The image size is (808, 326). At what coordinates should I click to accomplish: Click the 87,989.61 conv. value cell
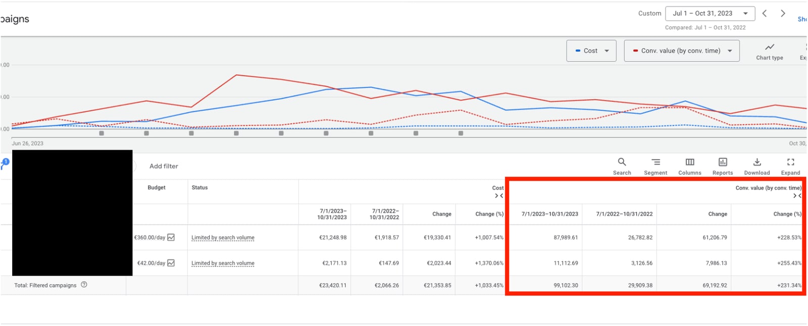[x=566, y=238]
